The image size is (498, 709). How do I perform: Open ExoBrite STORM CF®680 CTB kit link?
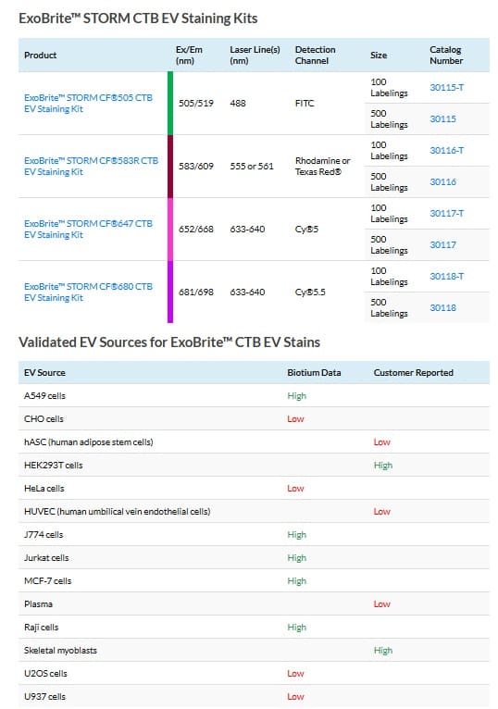[88, 292]
